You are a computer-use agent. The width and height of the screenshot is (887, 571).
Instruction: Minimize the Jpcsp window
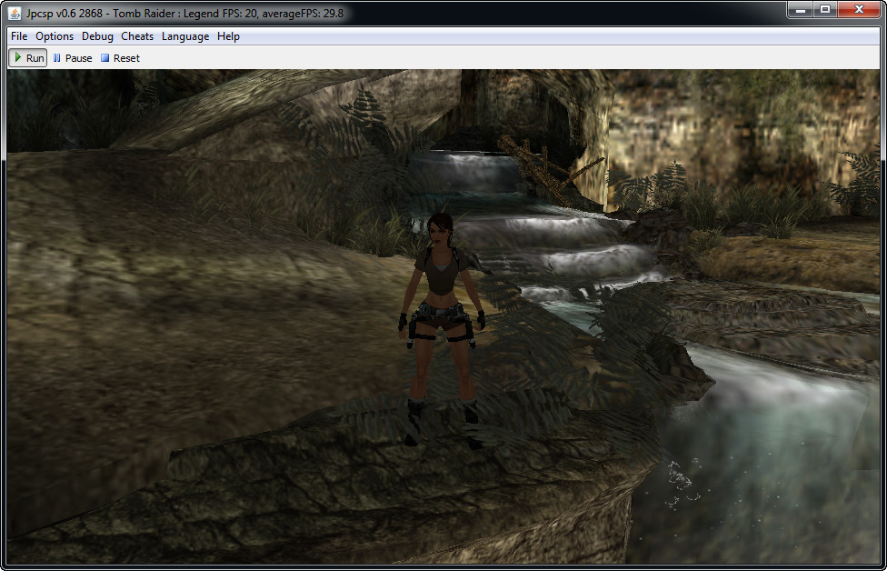click(x=800, y=10)
